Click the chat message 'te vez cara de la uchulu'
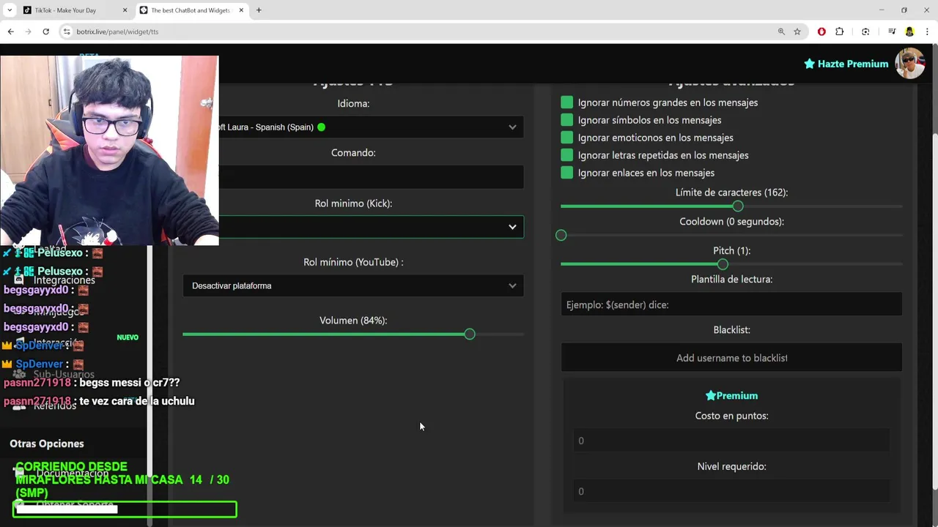 [x=137, y=401]
